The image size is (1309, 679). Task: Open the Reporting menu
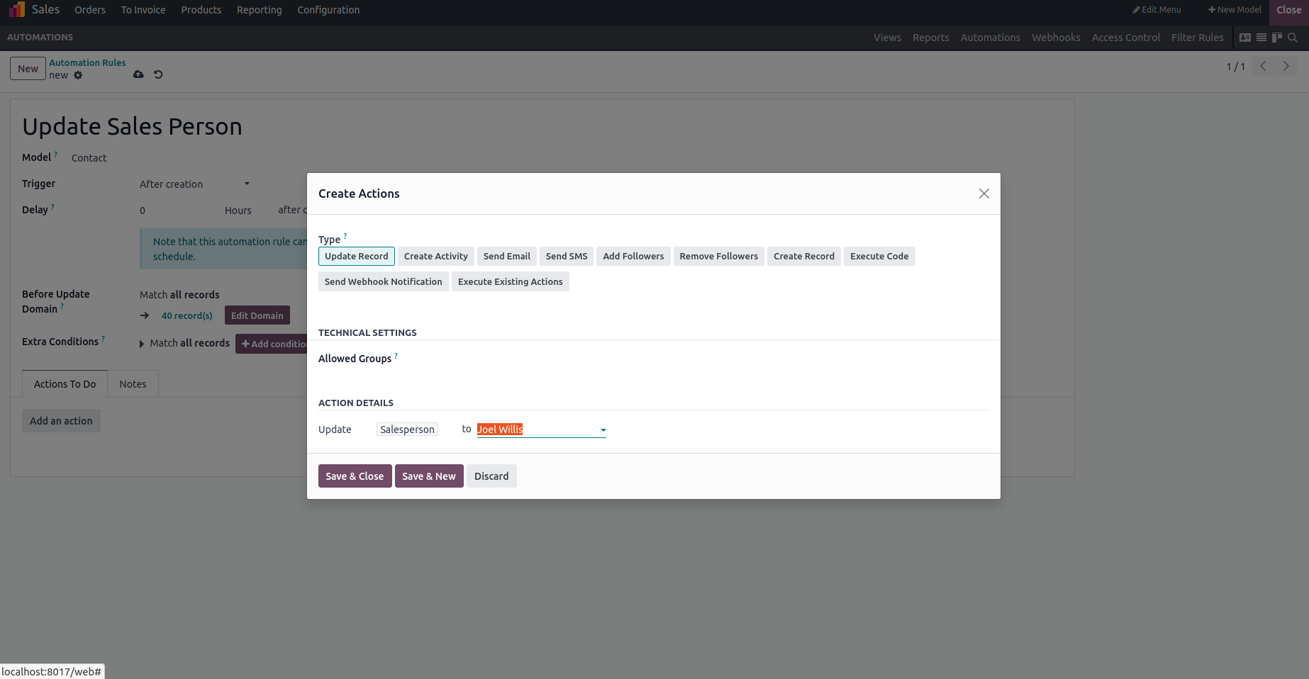260,10
